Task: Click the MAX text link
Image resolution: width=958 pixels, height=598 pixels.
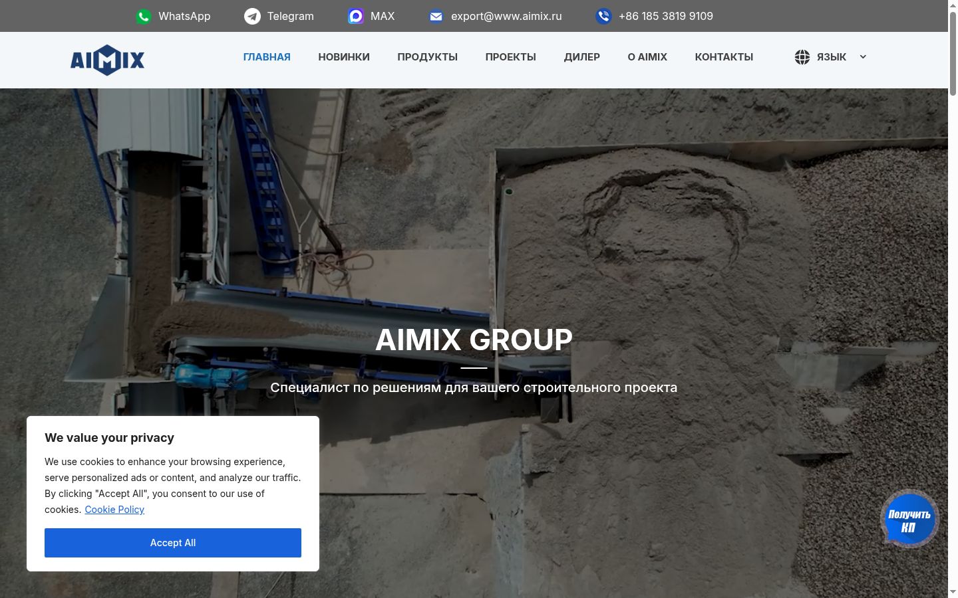Action: click(x=383, y=17)
